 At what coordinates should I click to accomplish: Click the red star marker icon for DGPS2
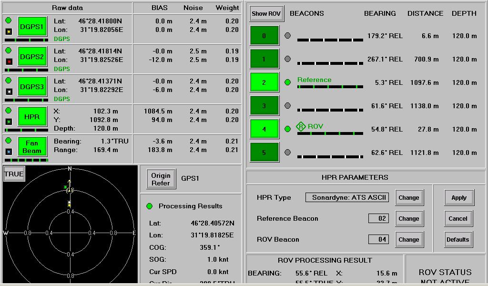9,61
